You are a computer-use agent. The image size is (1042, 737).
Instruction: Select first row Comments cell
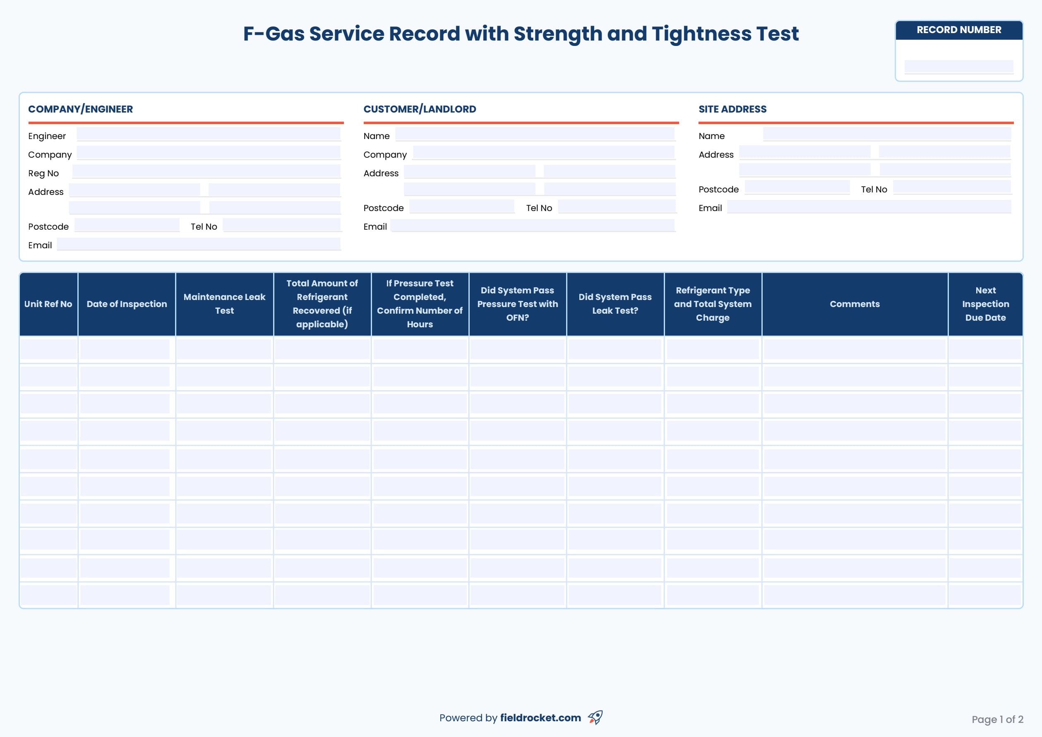[x=854, y=349]
